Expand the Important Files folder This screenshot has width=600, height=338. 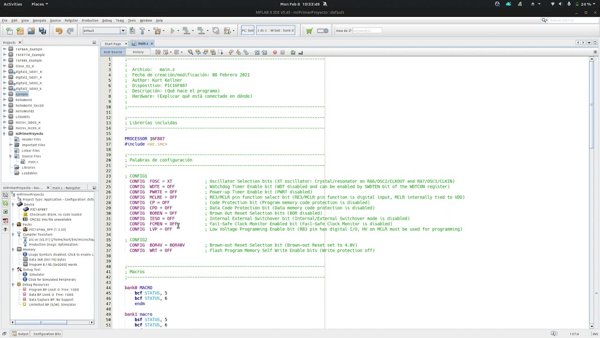click(10, 145)
